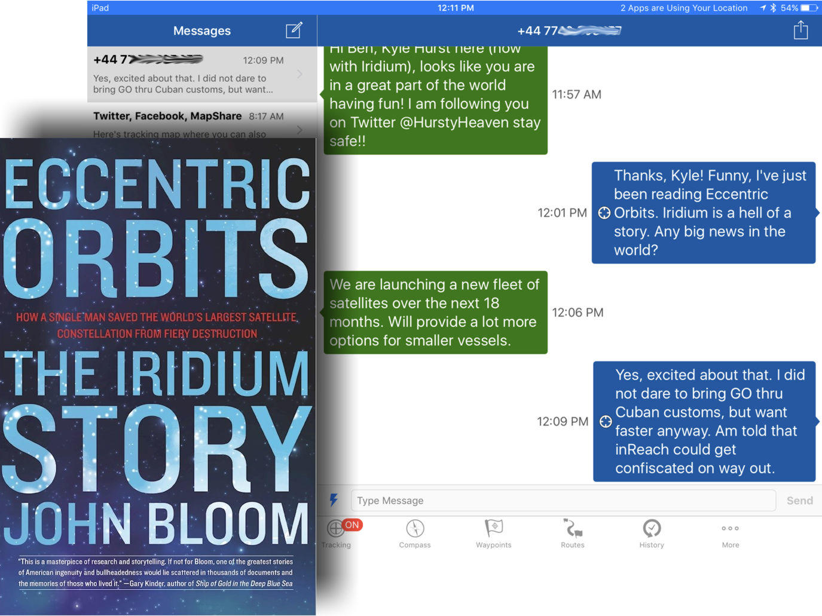
Task: Tap the +44 contact number in header
Action: (569, 30)
